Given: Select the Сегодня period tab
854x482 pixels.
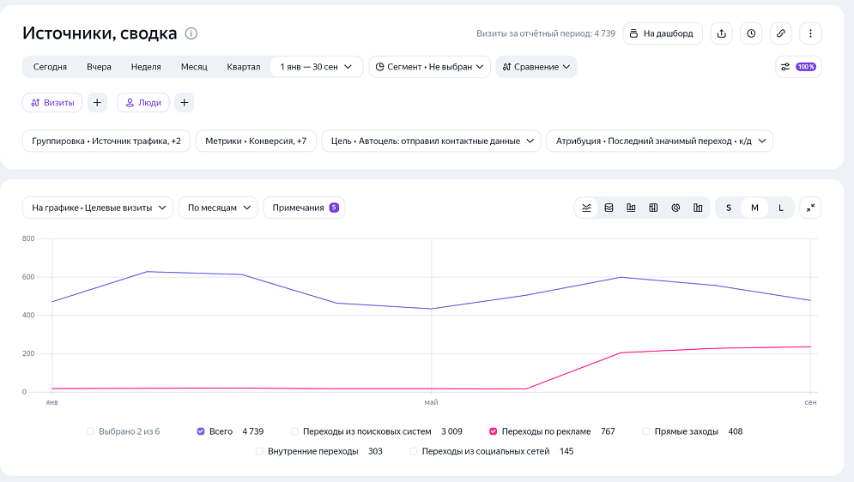Looking at the screenshot, I should tap(50, 67).
